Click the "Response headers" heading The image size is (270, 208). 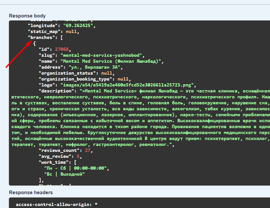[31, 192]
